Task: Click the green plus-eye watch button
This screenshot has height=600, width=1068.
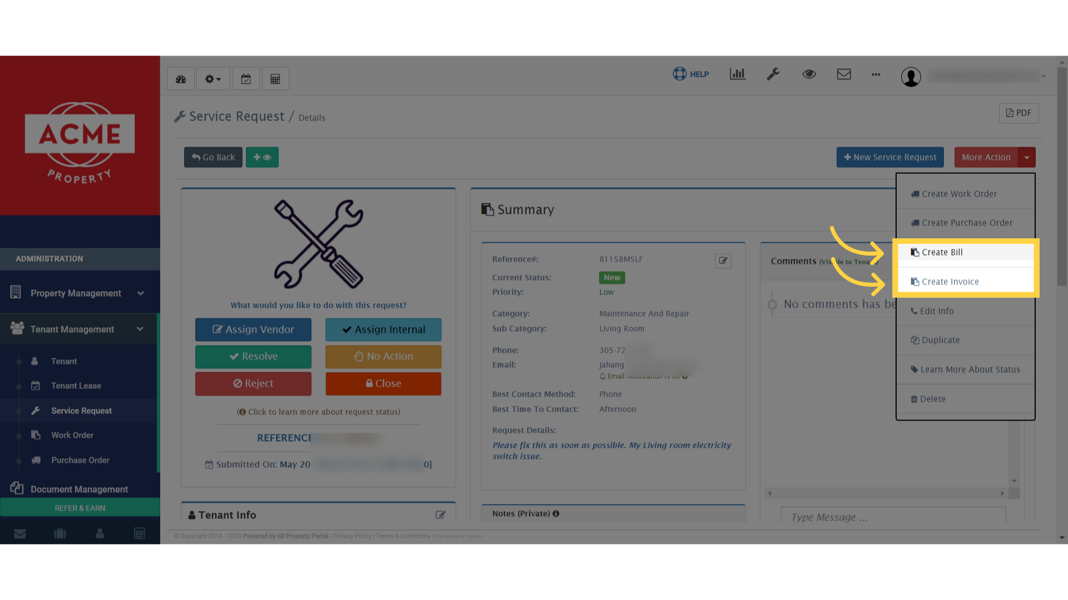Action: [262, 157]
